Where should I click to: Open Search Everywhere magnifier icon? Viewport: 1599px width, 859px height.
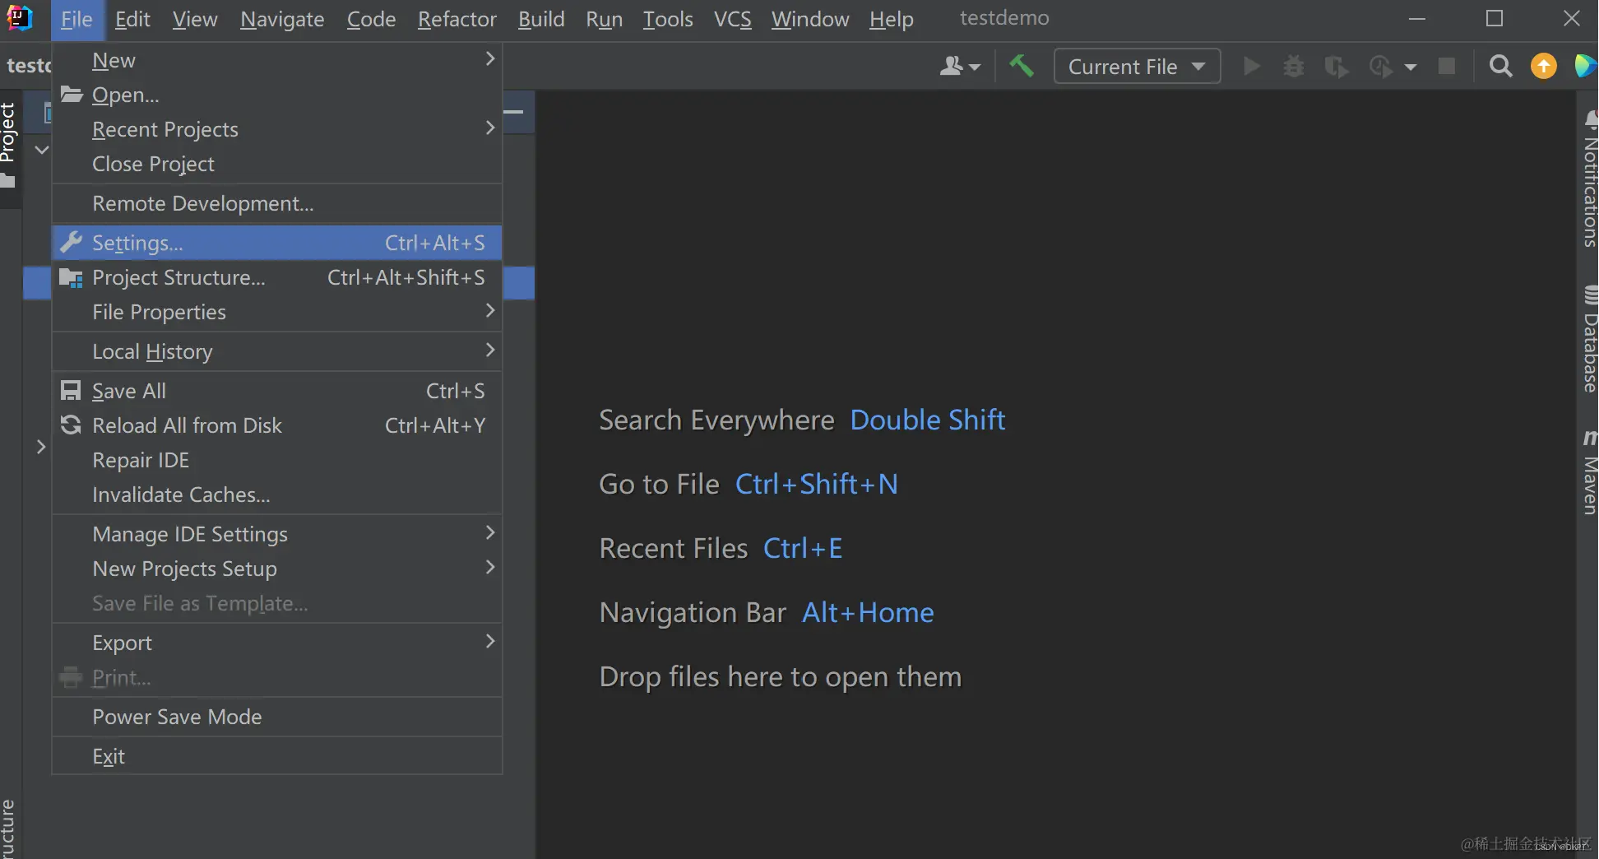point(1500,66)
